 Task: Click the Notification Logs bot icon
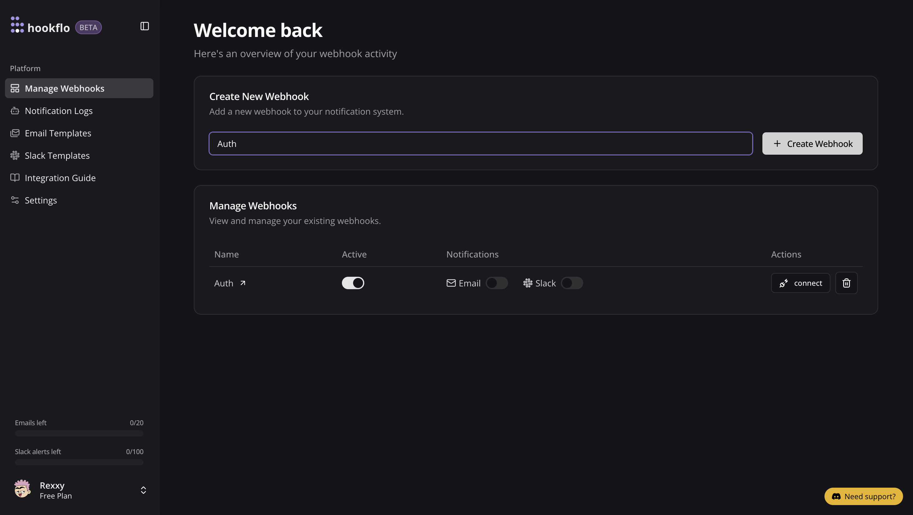[x=15, y=111]
